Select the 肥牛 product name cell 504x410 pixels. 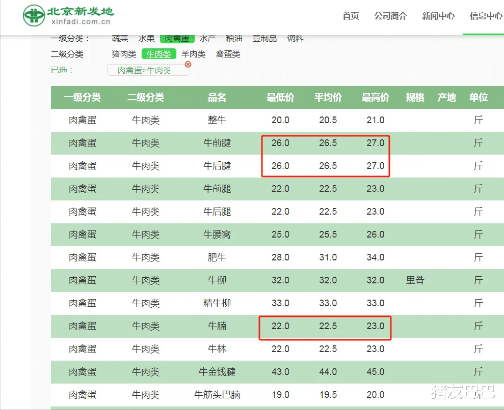[217, 257]
